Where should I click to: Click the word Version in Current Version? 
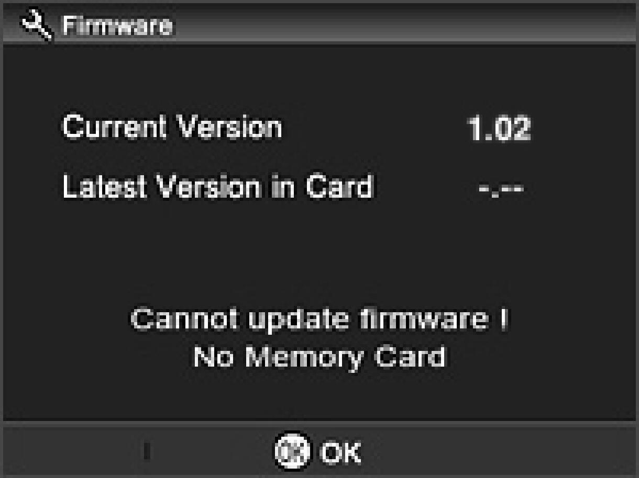(228, 127)
